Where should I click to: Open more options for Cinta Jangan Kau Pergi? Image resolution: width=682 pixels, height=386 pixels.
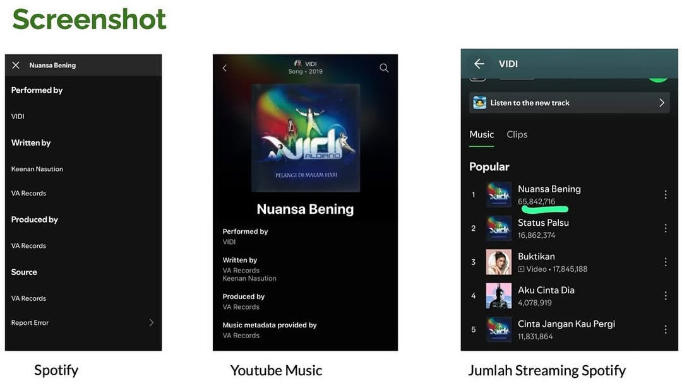pyautogui.click(x=665, y=330)
